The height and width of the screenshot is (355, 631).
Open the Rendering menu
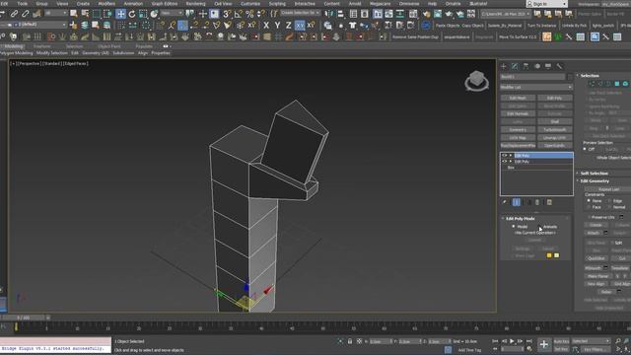[x=196, y=4]
